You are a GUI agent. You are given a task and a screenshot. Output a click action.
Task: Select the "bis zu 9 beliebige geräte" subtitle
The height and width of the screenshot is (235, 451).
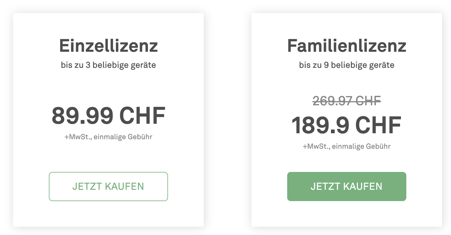[346, 65]
